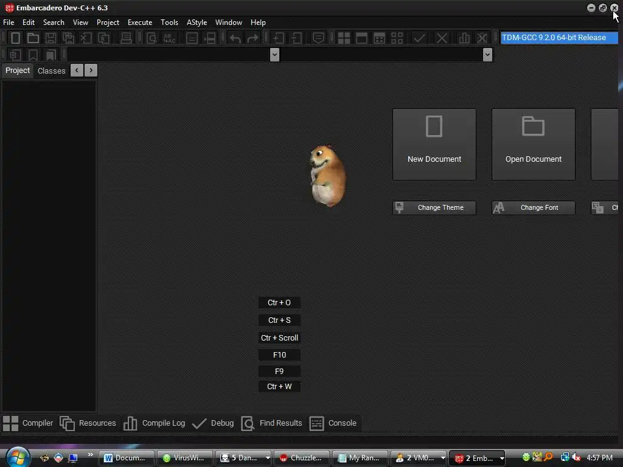Viewport: 623px width, 467px height.
Task: Click the Close file toolbar icon
Action: tap(86, 38)
